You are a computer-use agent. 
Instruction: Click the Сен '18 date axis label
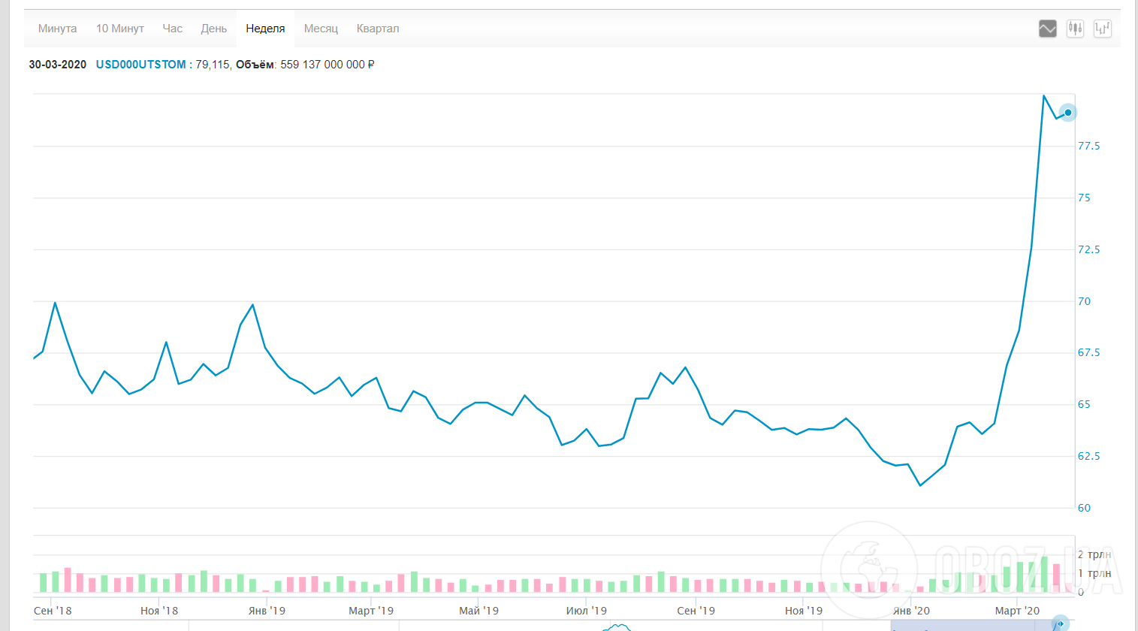pyautogui.click(x=53, y=611)
